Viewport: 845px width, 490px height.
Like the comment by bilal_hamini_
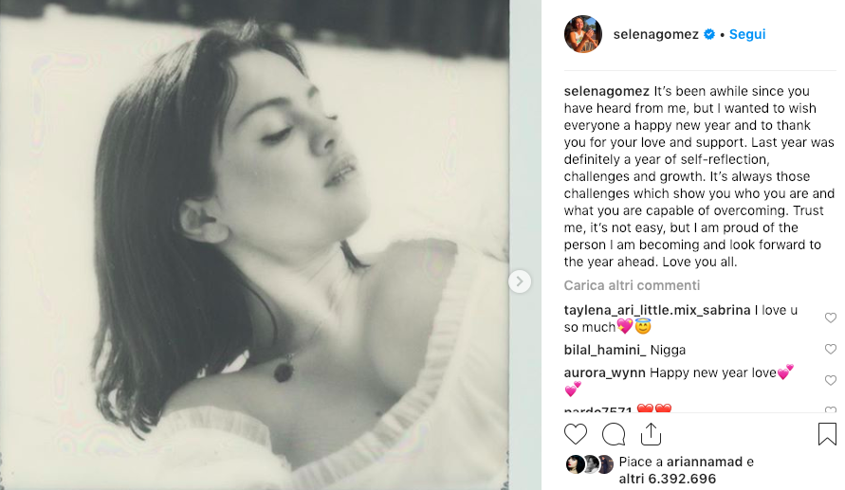coord(831,350)
